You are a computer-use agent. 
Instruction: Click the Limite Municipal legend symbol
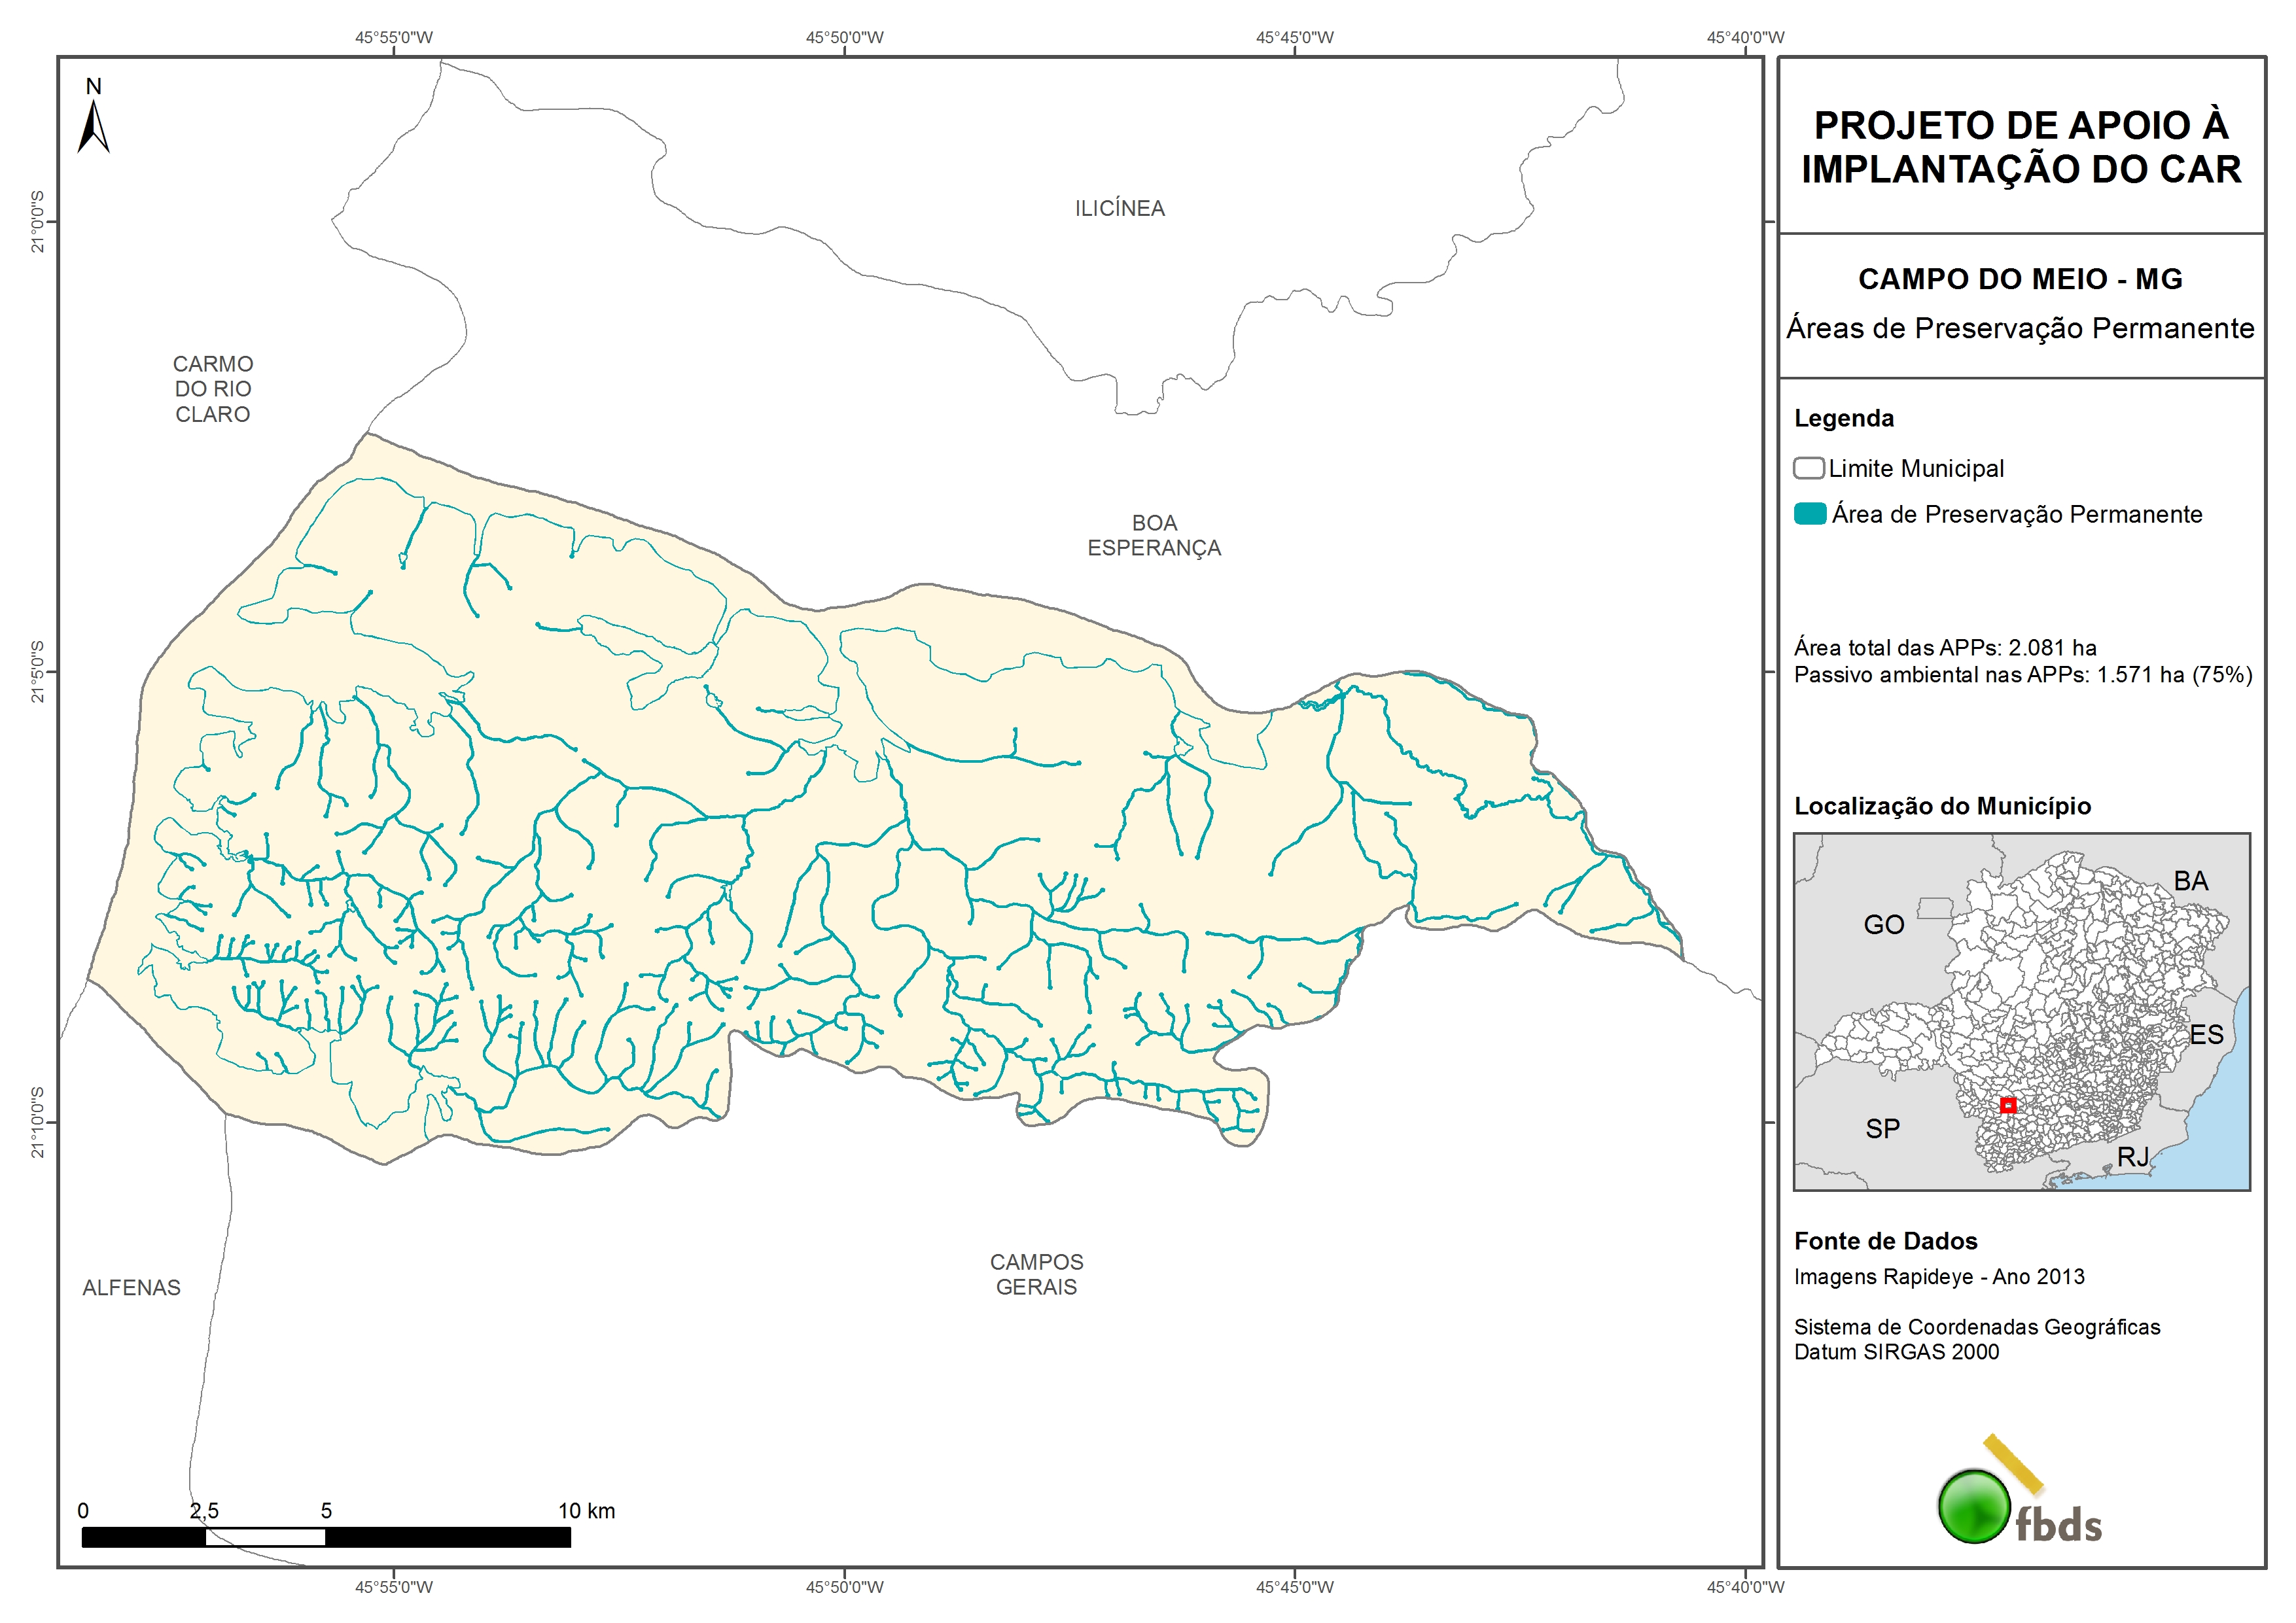click(1808, 468)
